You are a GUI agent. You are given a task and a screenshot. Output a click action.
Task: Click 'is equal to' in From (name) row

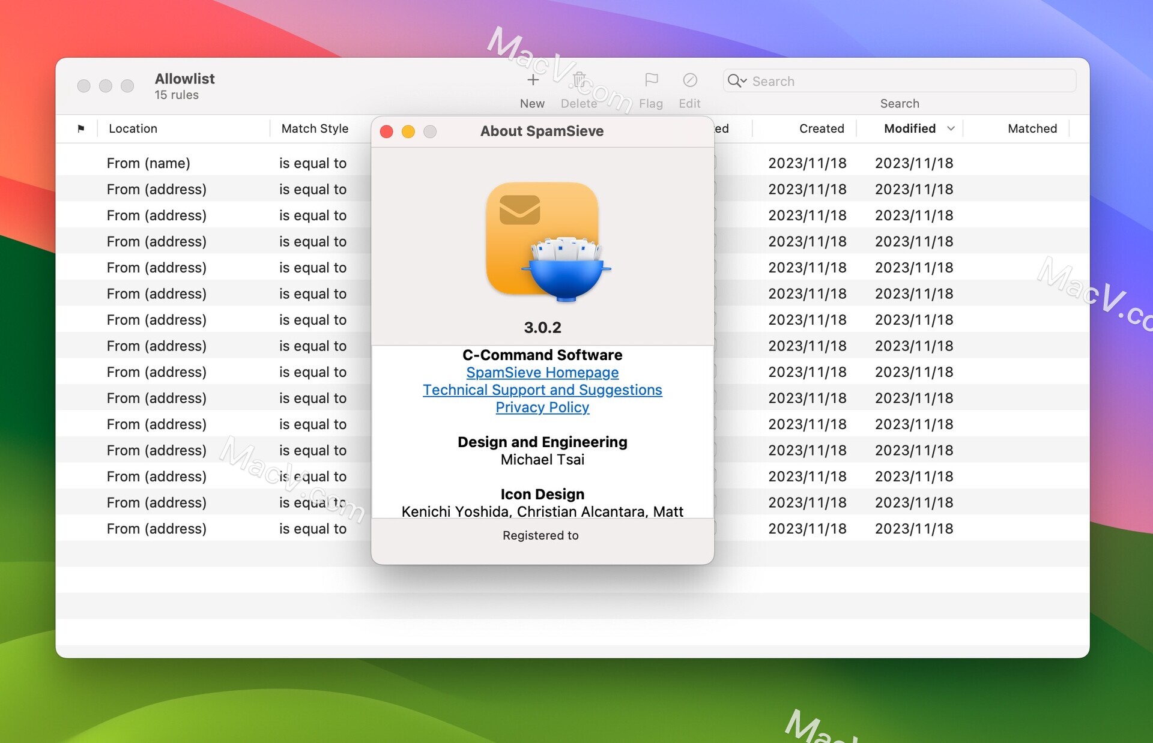pos(313,163)
